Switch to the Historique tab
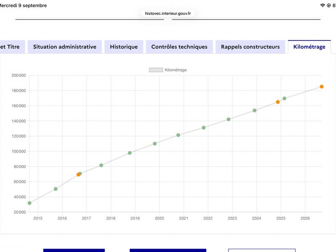This screenshot has width=336, height=252. pos(124,47)
